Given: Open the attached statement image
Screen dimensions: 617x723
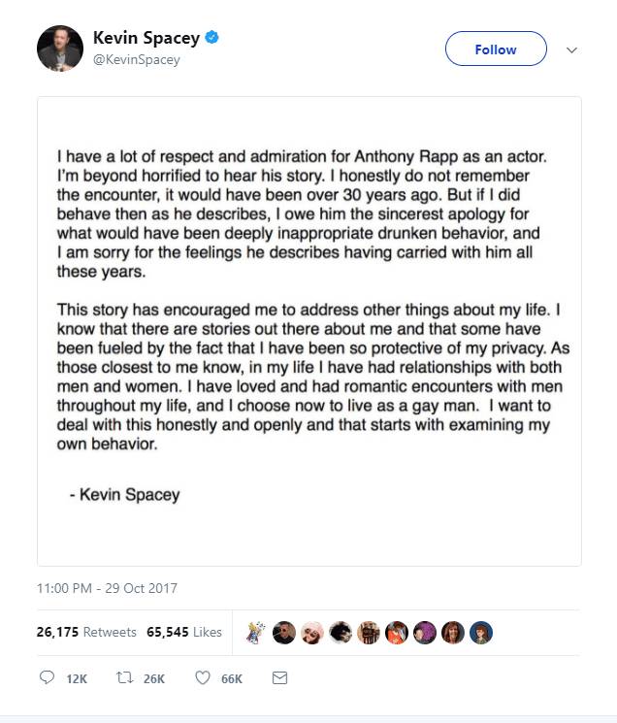Looking at the screenshot, I should [308, 330].
